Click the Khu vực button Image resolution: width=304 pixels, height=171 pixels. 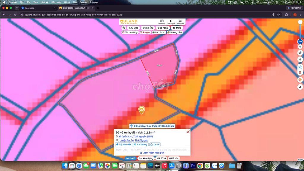coord(133,28)
